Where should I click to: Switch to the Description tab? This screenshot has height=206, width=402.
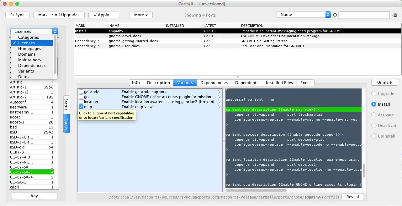(x=158, y=83)
